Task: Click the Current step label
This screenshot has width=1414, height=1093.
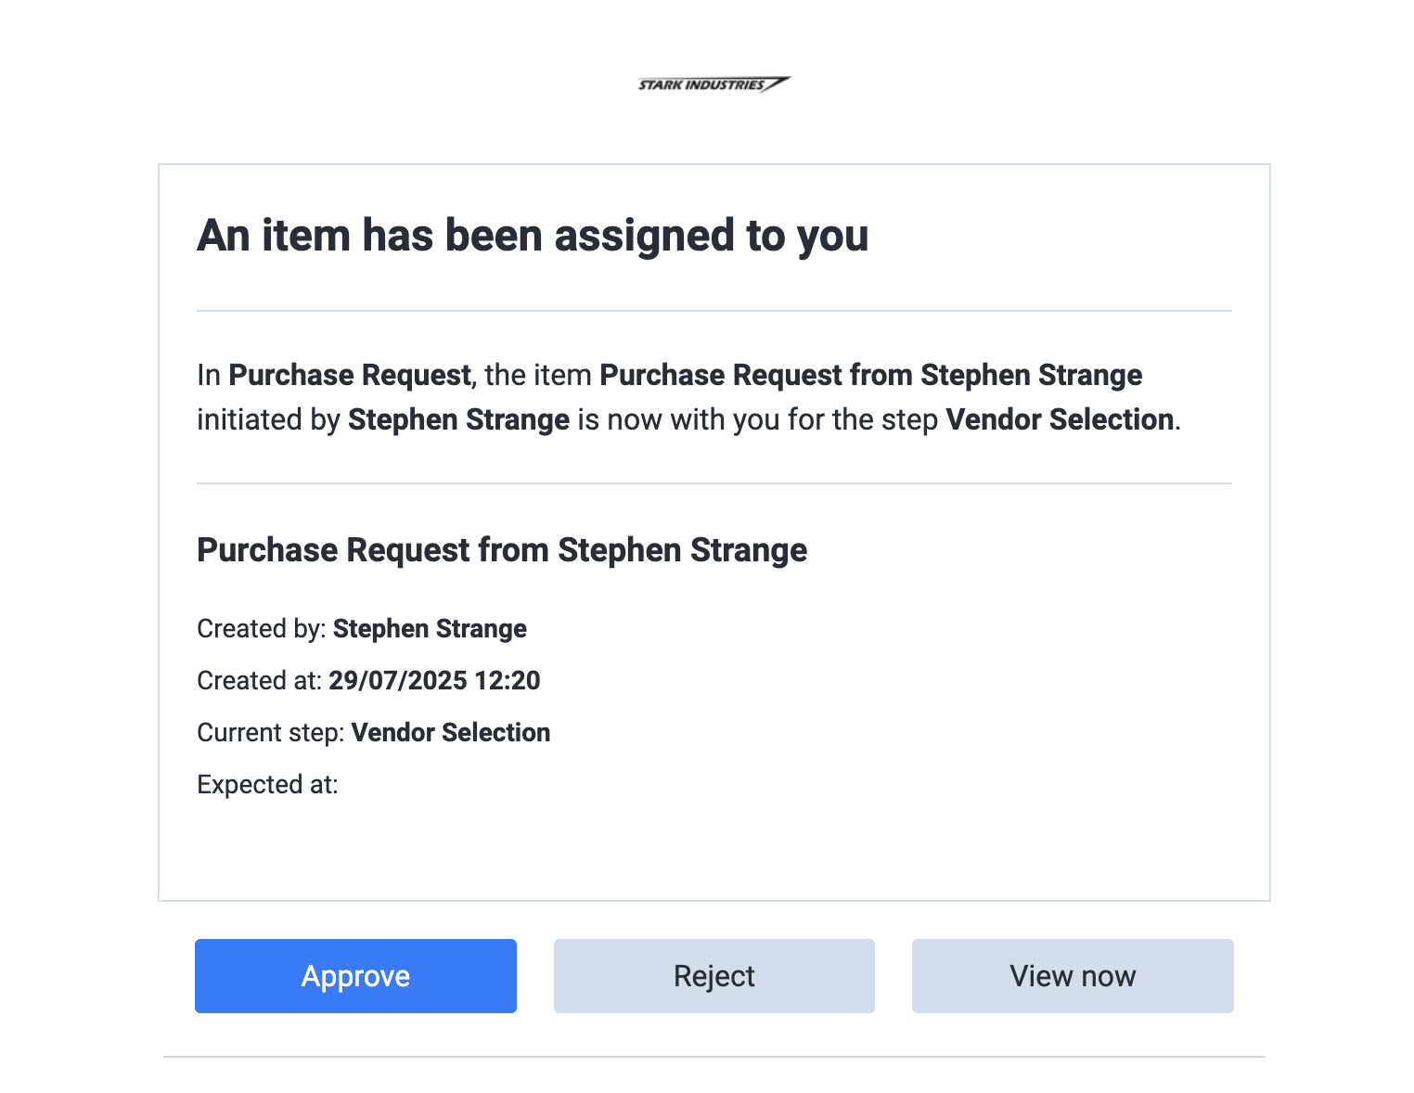Action: (271, 733)
